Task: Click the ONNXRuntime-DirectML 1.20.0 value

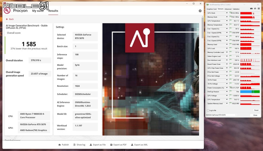Action: click(x=85, y=104)
